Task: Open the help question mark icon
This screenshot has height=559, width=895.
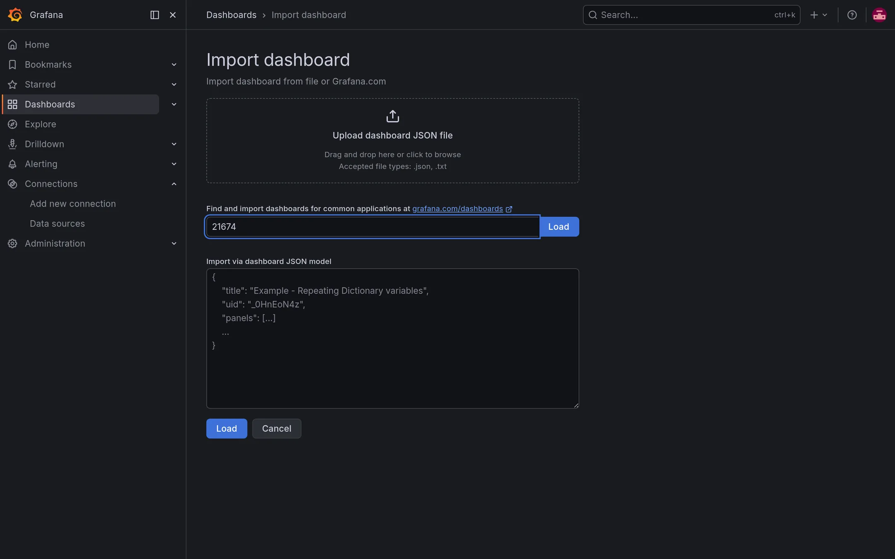Action: pos(852,15)
